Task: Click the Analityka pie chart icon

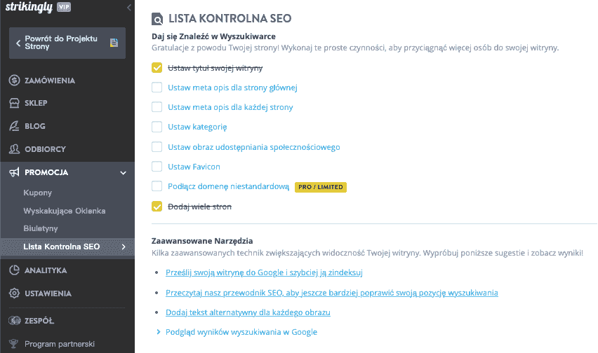Action: [x=14, y=270]
